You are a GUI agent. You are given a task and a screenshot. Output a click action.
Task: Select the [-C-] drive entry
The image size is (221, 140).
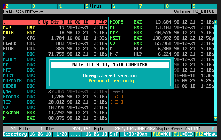click(x=117, y=97)
